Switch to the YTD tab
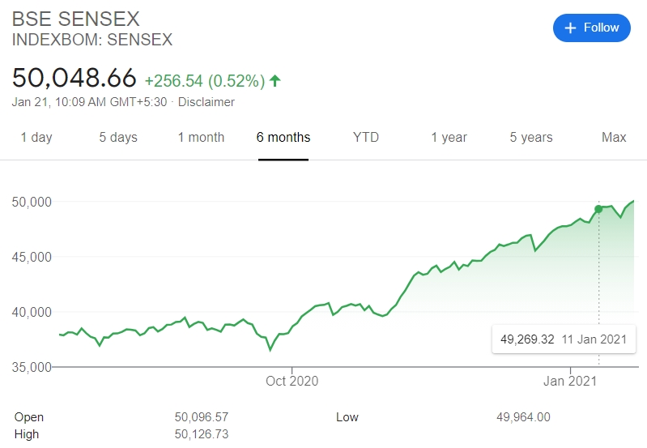Image resolution: width=647 pixels, height=448 pixels. (x=366, y=137)
